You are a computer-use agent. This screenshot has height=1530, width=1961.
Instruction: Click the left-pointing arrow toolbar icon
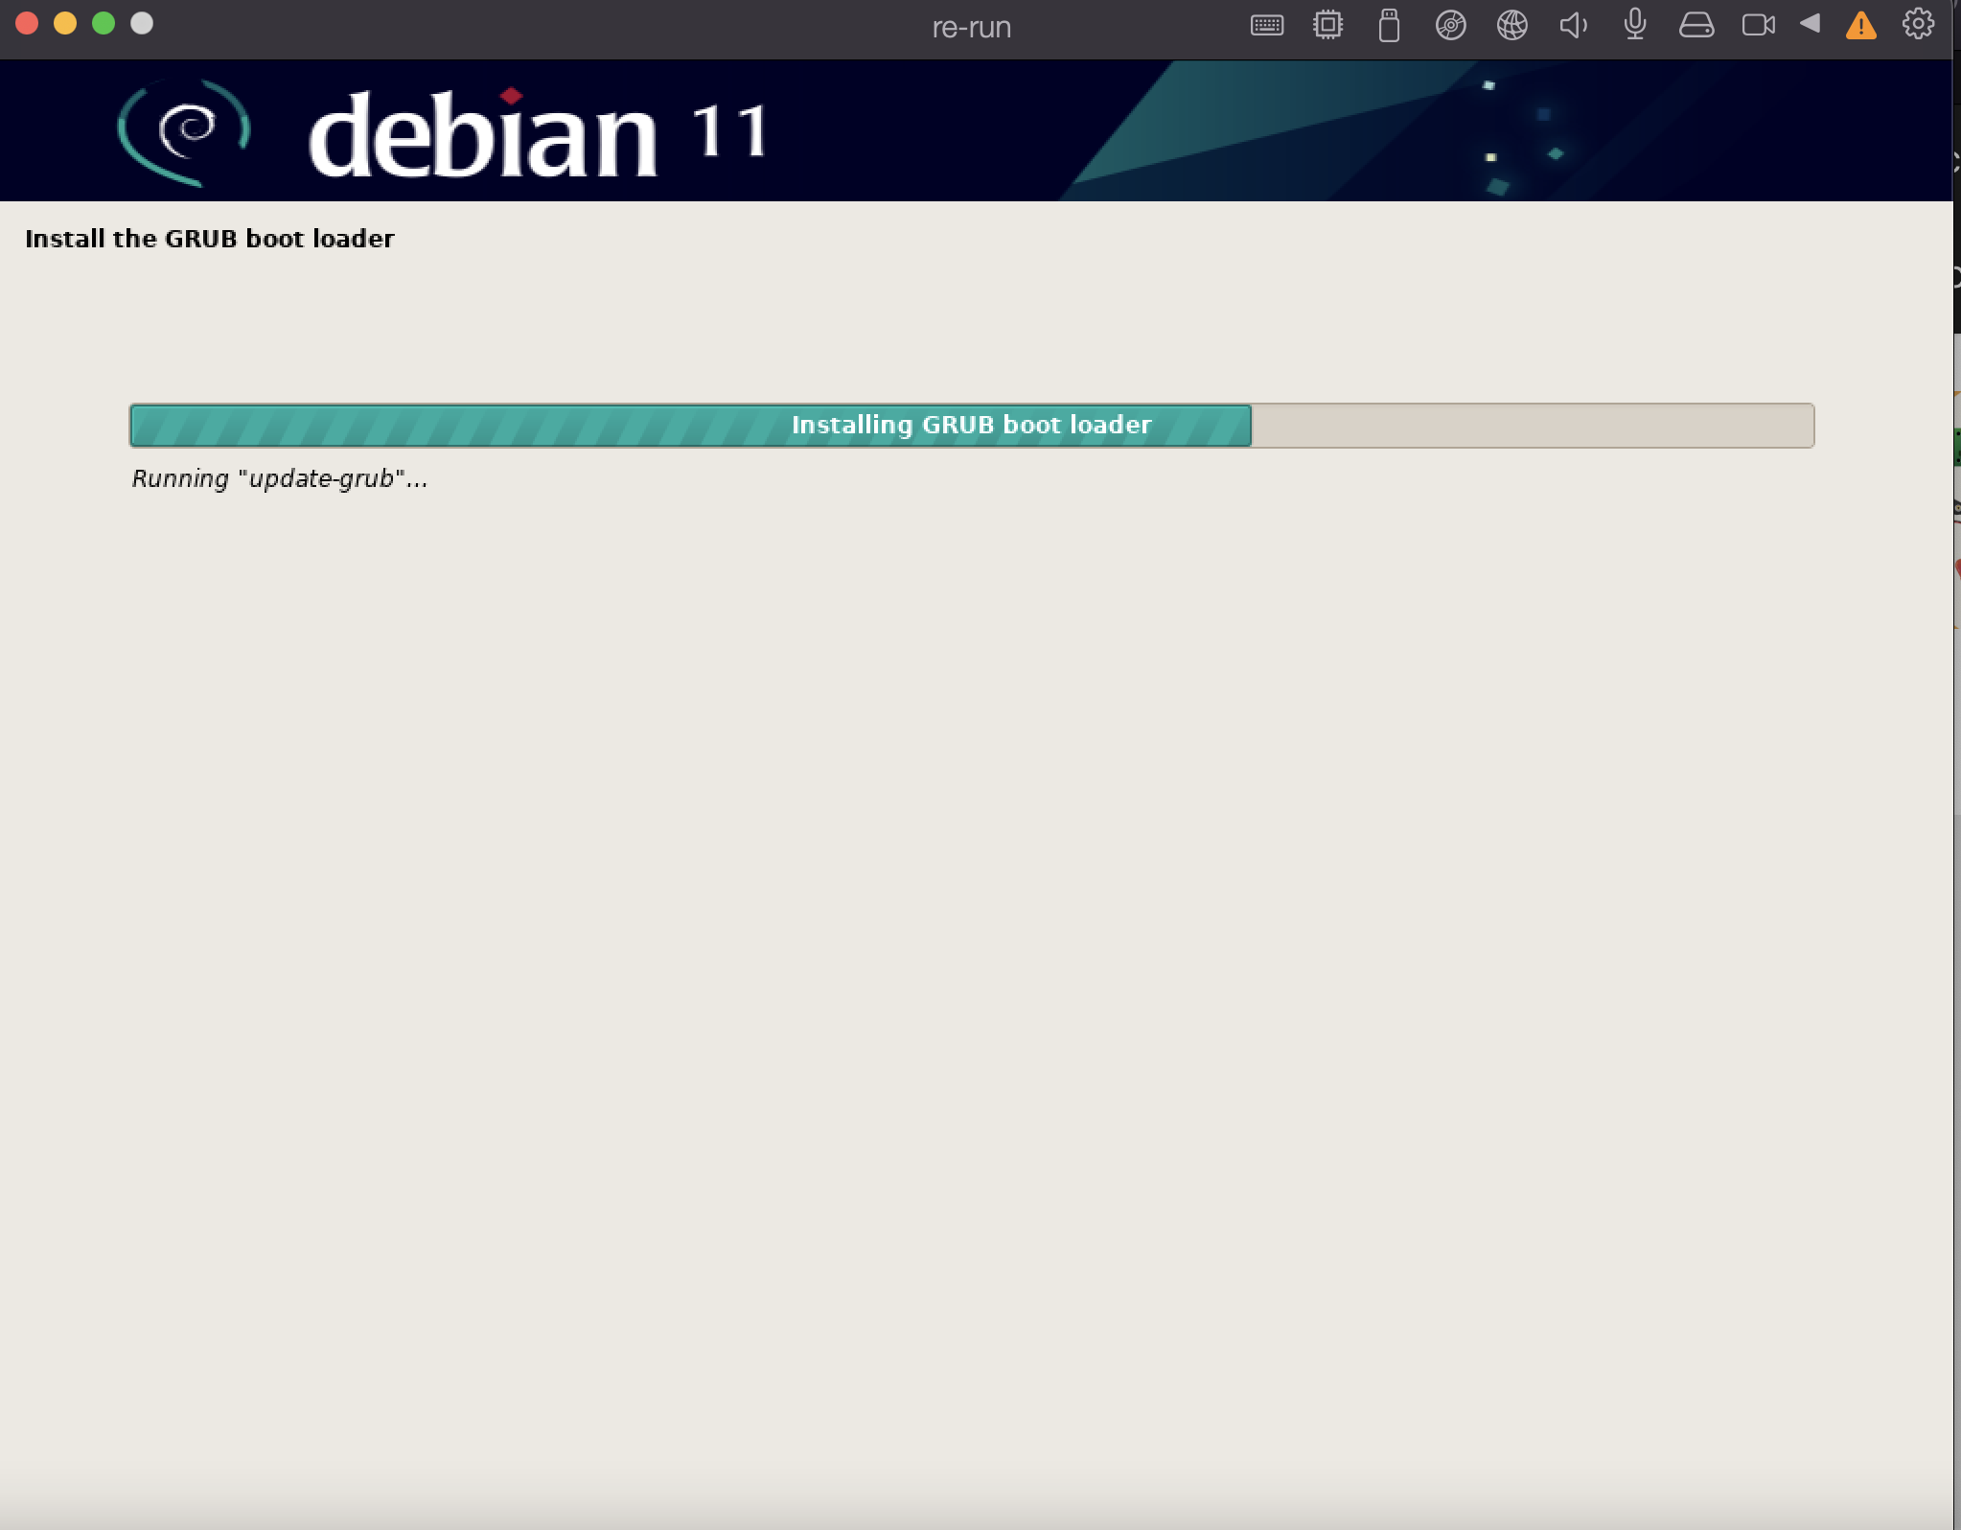[1810, 24]
